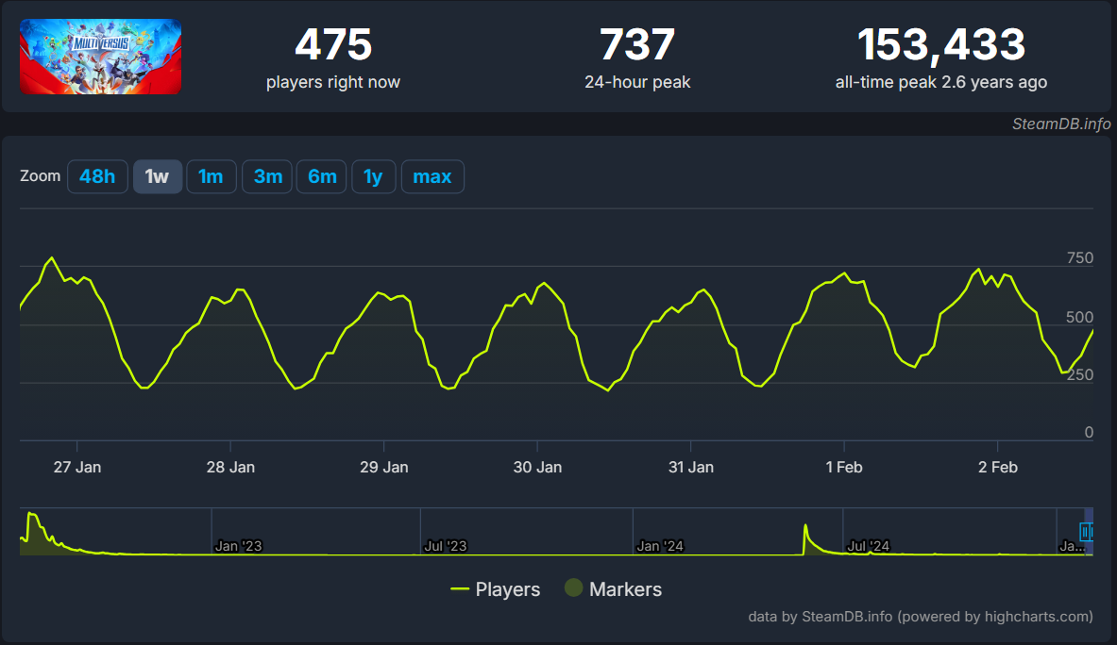Select the 3m zoom range
Screen dimensions: 1117x645
pyautogui.click(x=267, y=176)
